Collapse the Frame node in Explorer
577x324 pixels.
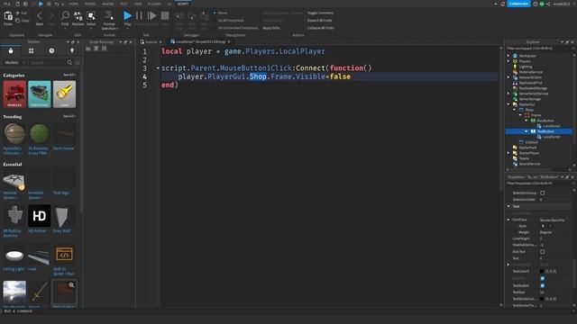pyautogui.click(x=521, y=115)
